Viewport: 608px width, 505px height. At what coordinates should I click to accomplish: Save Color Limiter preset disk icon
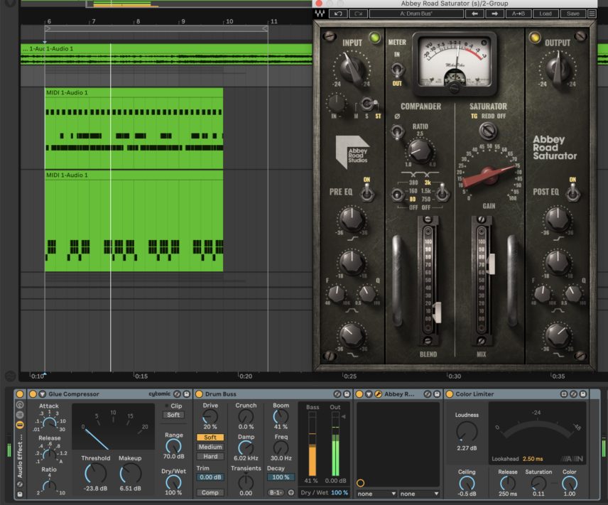point(583,394)
